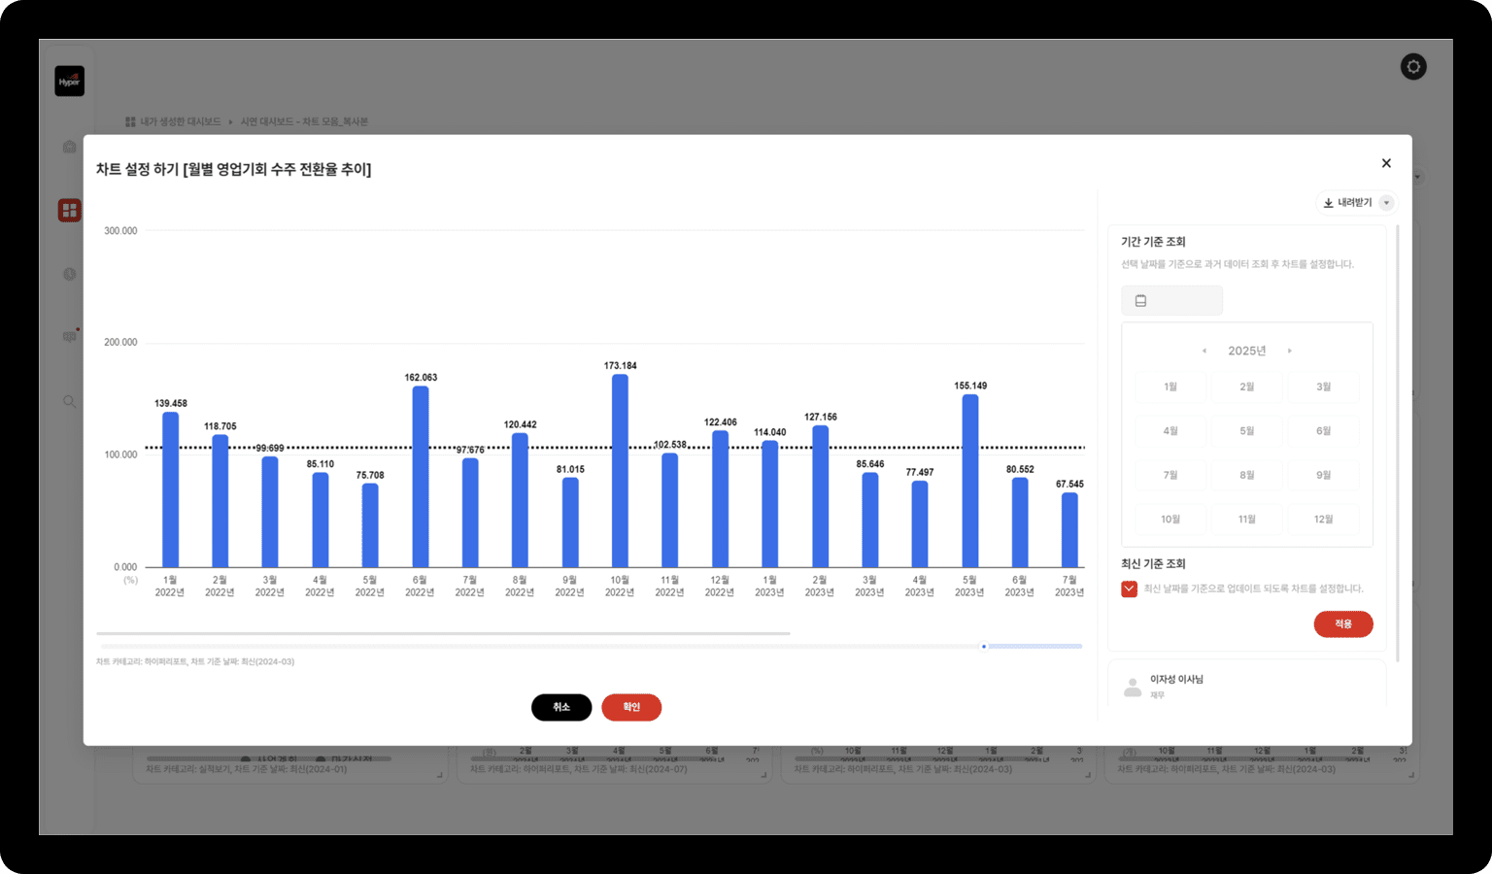Viewport: 1492px width, 874px height.
Task: Click the chart range slider handle
Action: [x=984, y=646]
